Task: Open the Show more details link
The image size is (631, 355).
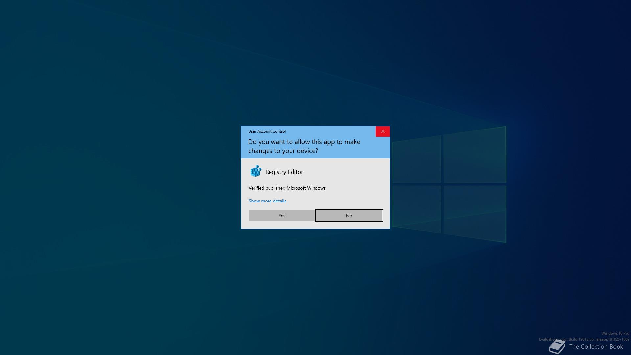Action: point(267,201)
